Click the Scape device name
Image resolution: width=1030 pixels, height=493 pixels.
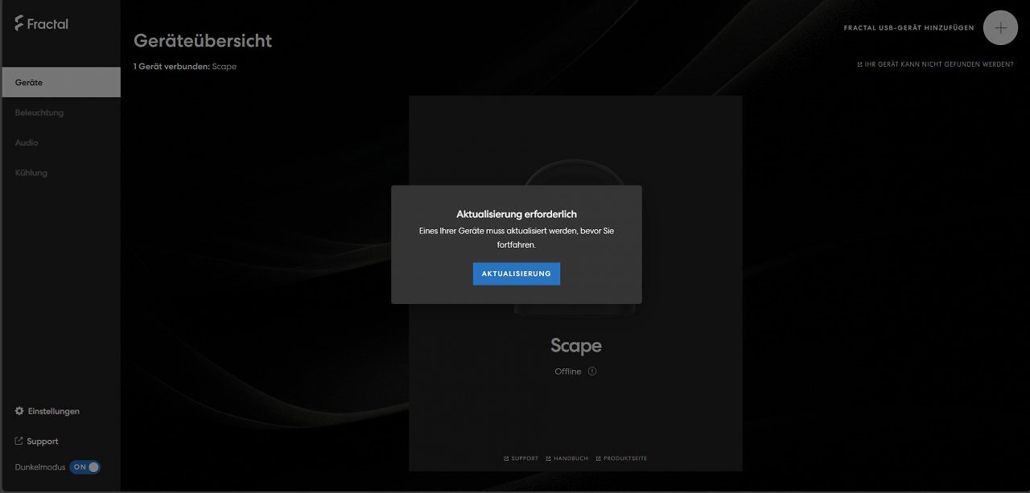click(576, 346)
